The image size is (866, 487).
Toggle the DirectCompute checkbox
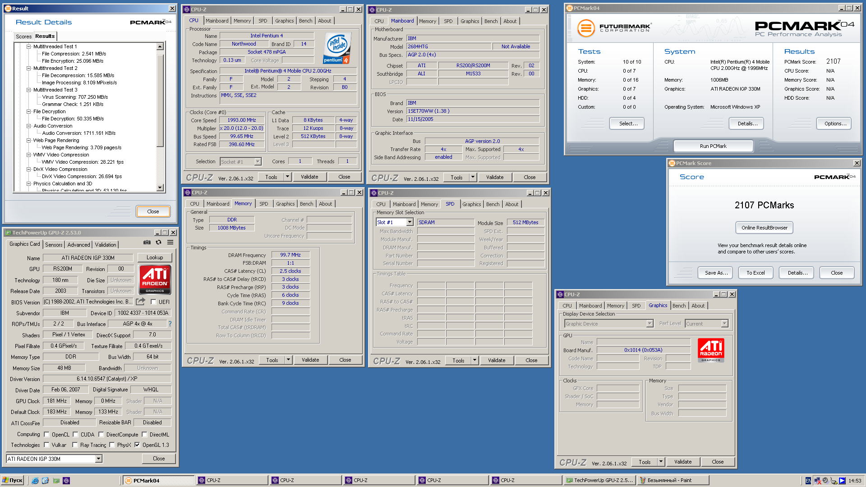[x=101, y=435]
